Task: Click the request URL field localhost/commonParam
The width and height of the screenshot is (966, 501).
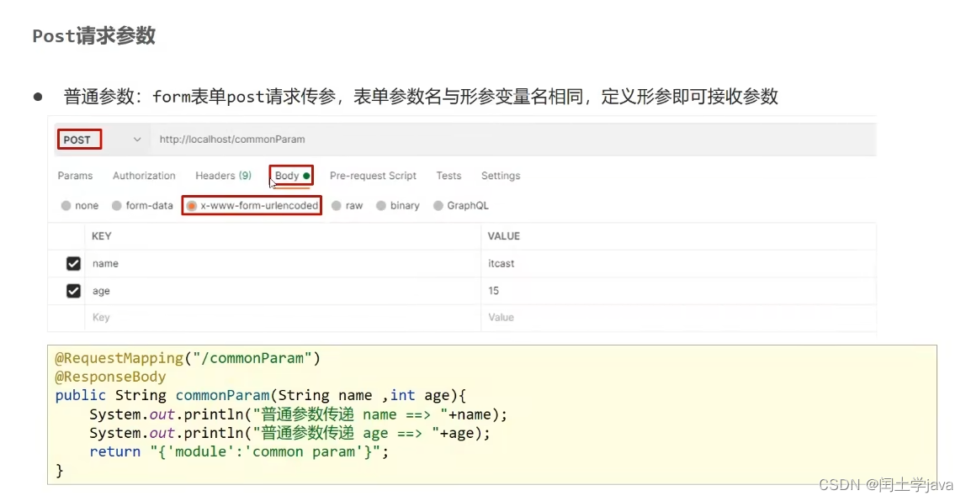Action: [514, 139]
